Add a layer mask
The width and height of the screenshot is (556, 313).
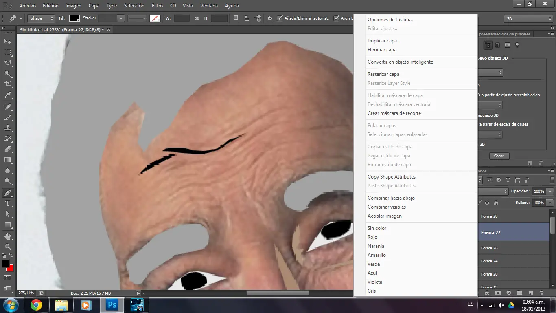(x=498, y=293)
